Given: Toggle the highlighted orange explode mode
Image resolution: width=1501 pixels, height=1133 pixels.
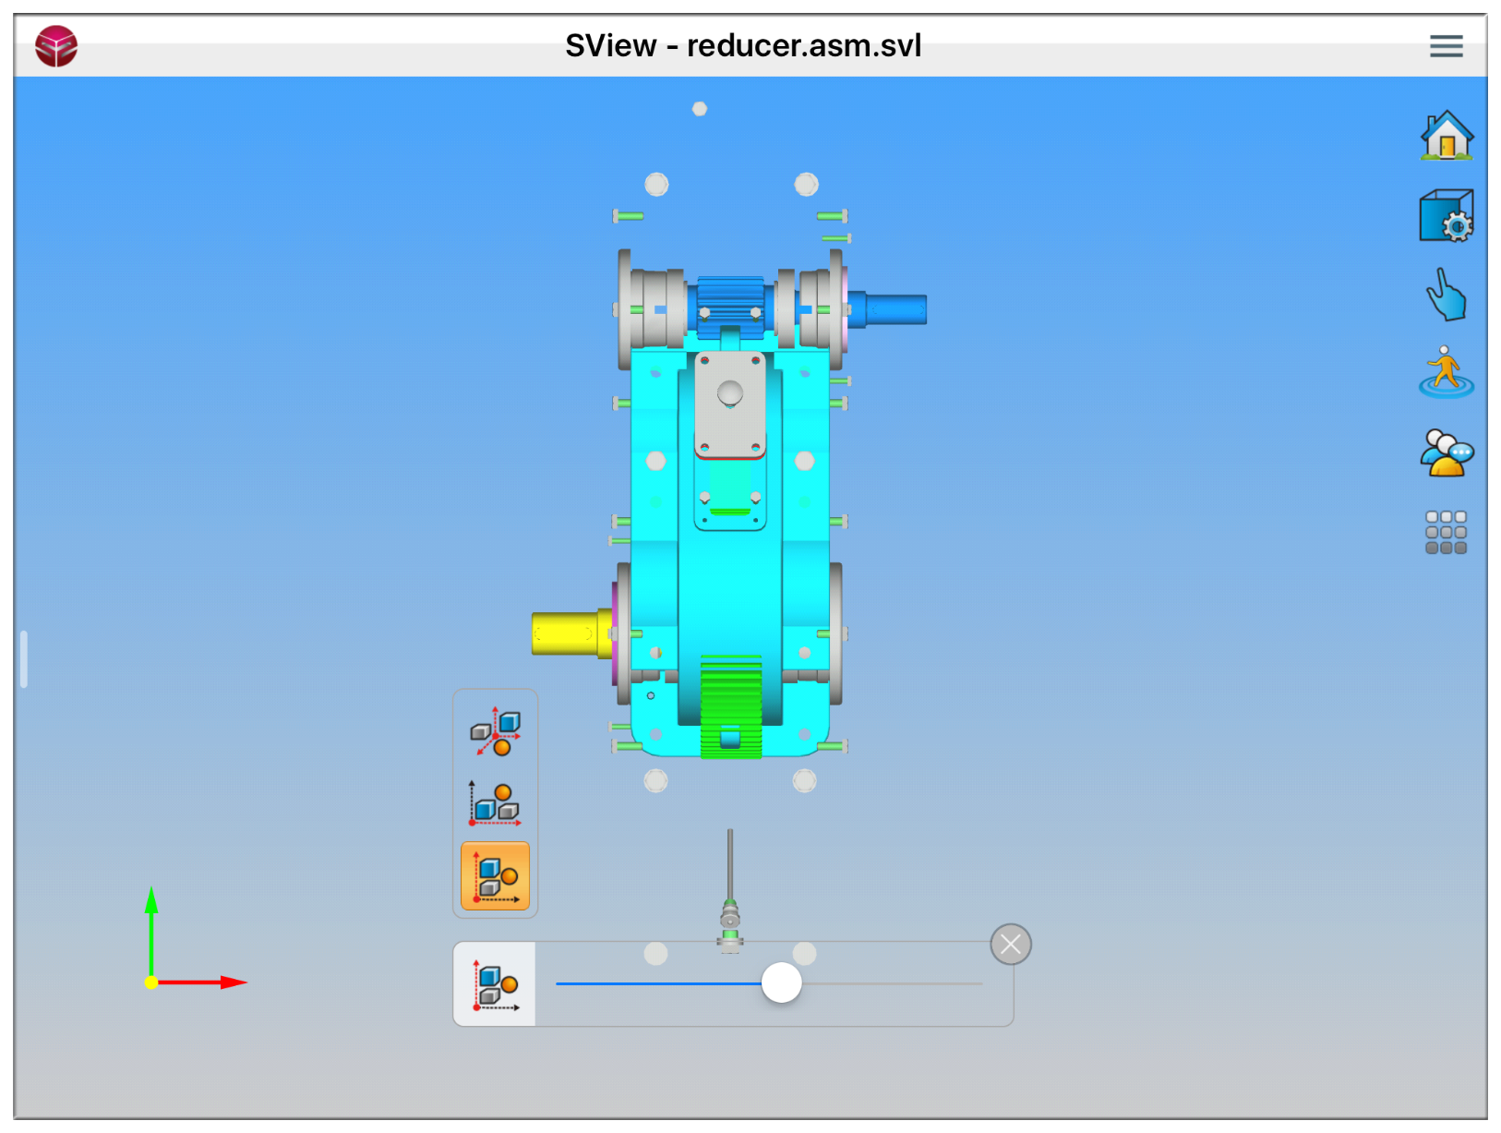Looking at the screenshot, I should point(496,876).
